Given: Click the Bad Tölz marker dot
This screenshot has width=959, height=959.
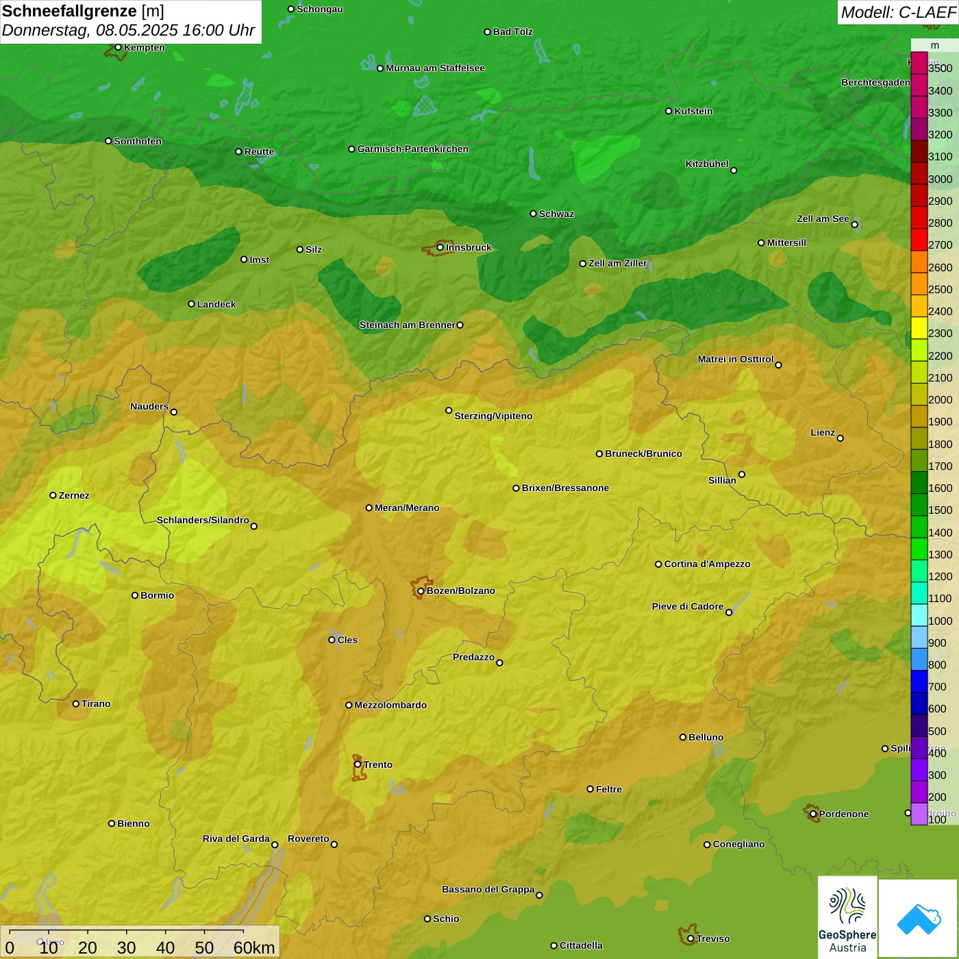Looking at the screenshot, I should click(x=487, y=32).
